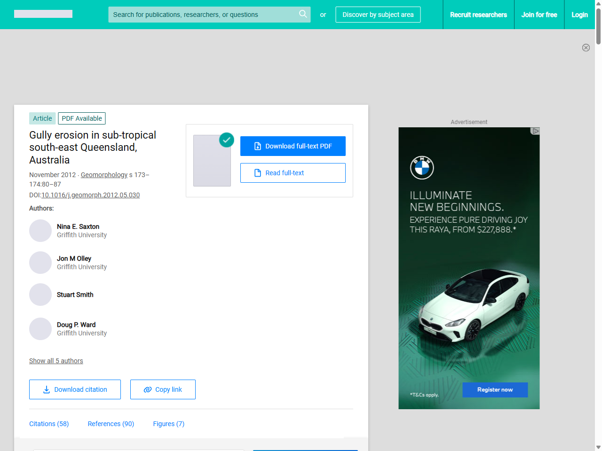Click the Download citation button

[x=75, y=389]
